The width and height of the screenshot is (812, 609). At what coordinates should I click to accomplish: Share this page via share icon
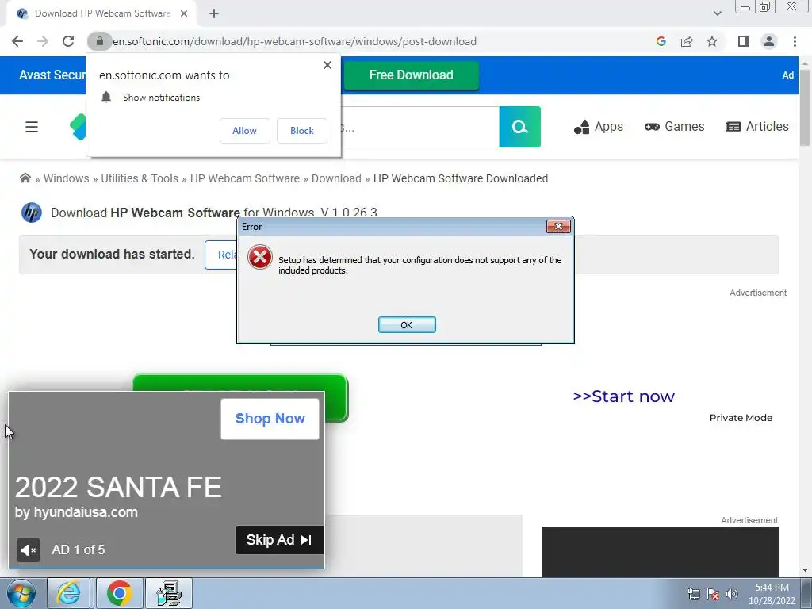[687, 41]
